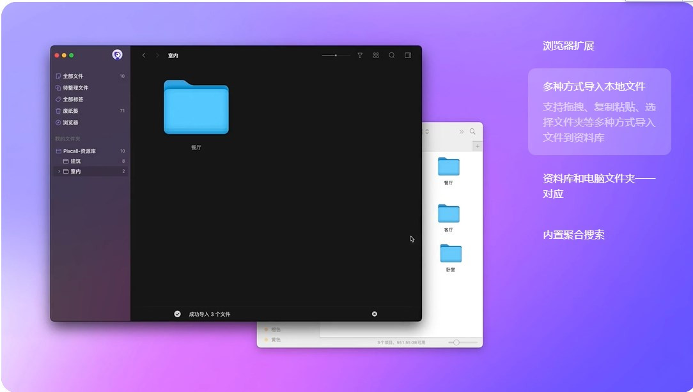
Task: Click the back chevron in the navigation bar
Action: [x=143, y=55]
